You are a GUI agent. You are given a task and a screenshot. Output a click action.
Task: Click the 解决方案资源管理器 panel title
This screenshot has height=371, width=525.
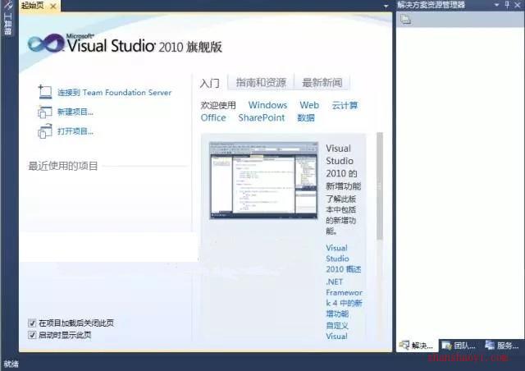pyautogui.click(x=431, y=5)
